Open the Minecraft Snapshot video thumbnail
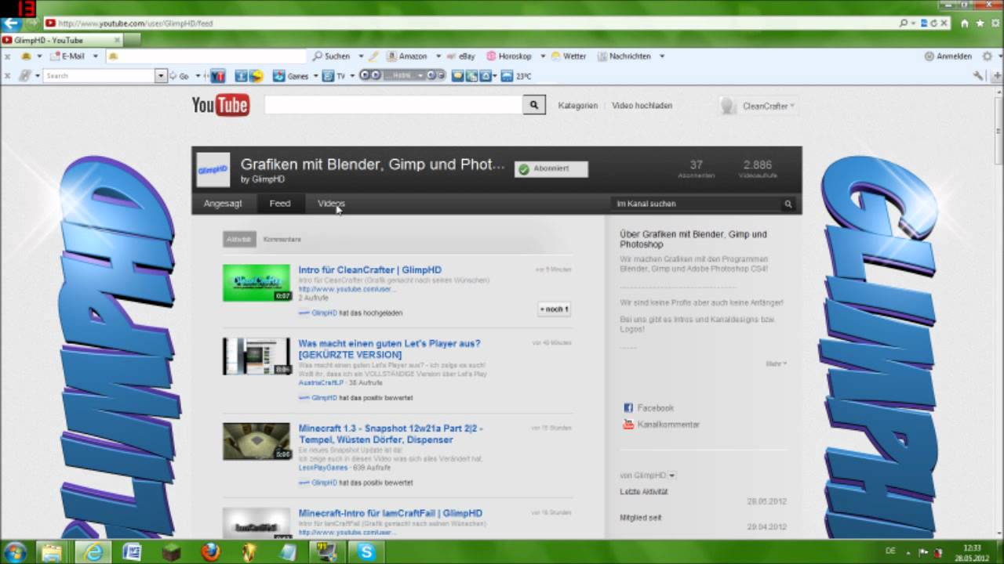The image size is (1004, 564). pyautogui.click(x=256, y=442)
